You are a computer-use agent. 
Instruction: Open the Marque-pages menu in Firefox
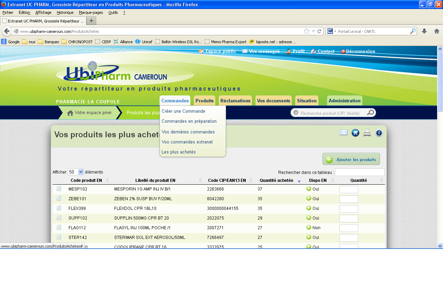click(91, 12)
